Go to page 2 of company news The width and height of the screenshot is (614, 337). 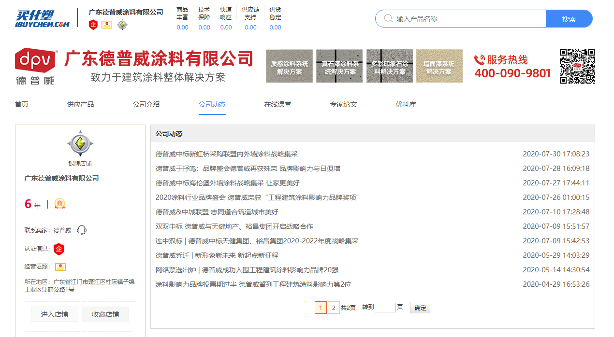click(334, 308)
